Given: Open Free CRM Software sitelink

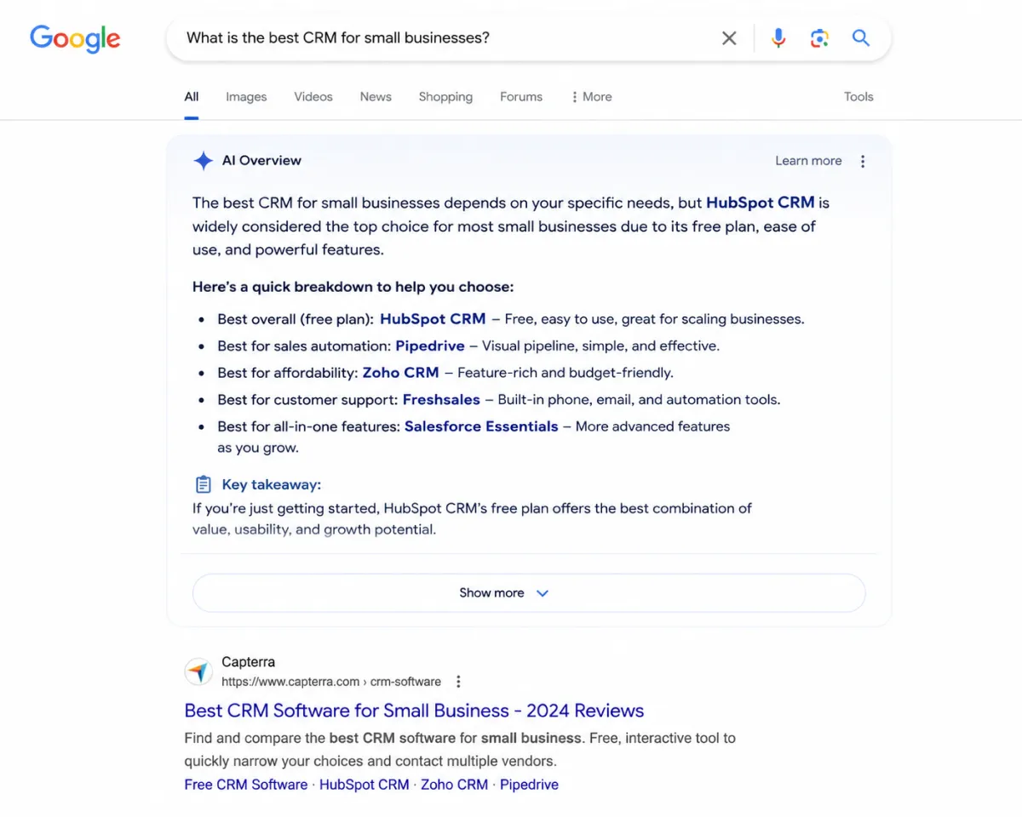Looking at the screenshot, I should 246,785.
